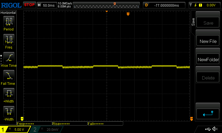Toggle the speaker mute icon
This screenshot has width=222, height=133.
pyautogui.click(x=215, y=129)
